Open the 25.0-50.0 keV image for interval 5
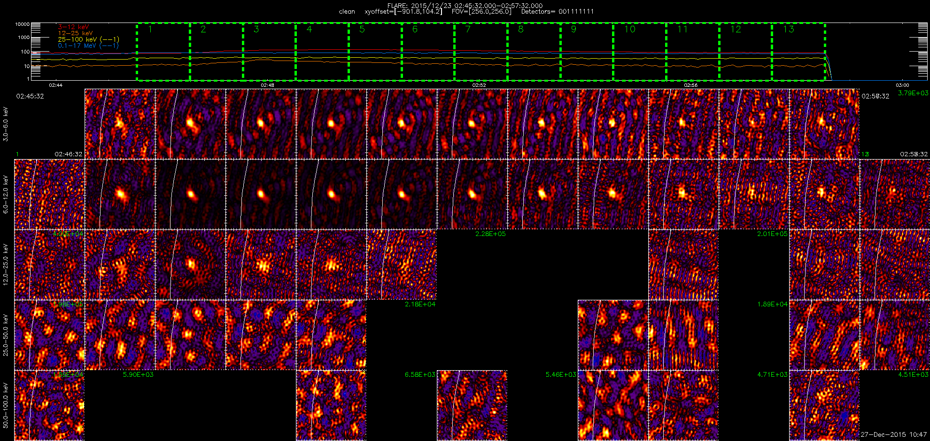Viewport: 930px width, 441px height. click(331, 335)
